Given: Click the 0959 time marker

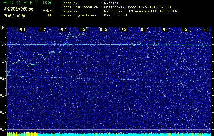Looking at the screenshot, I should tap(185, 30).
